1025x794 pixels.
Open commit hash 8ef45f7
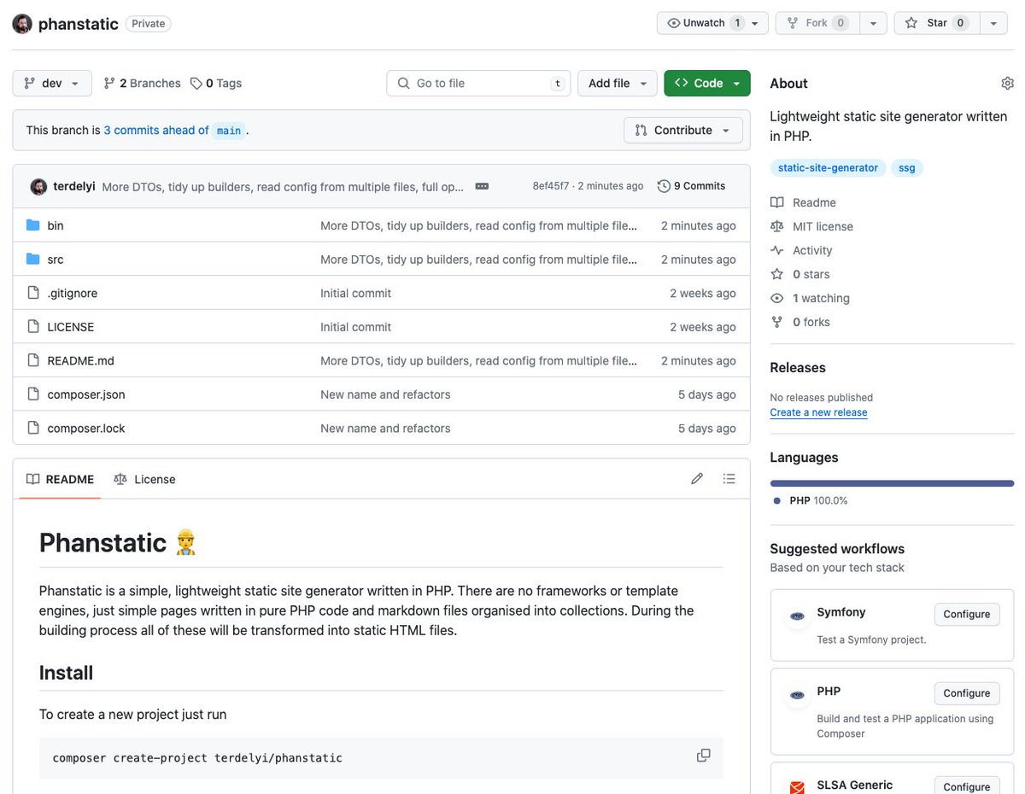pos(550,186)
